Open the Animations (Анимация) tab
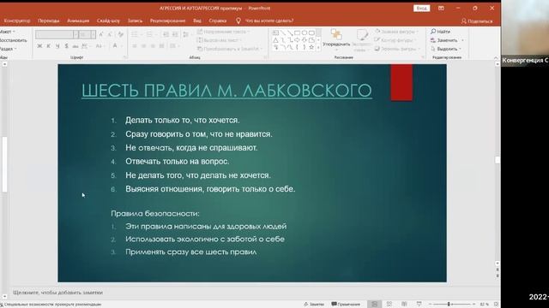Viewport: 549px width, 308px height. coord(78,21)
